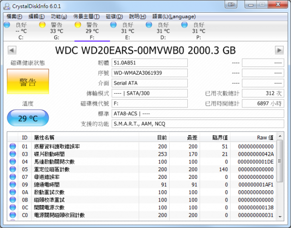This screenshot has width=291, height=228.
Task: Click the 屬性名稱 column header
Action: click(x=85, y=137)
